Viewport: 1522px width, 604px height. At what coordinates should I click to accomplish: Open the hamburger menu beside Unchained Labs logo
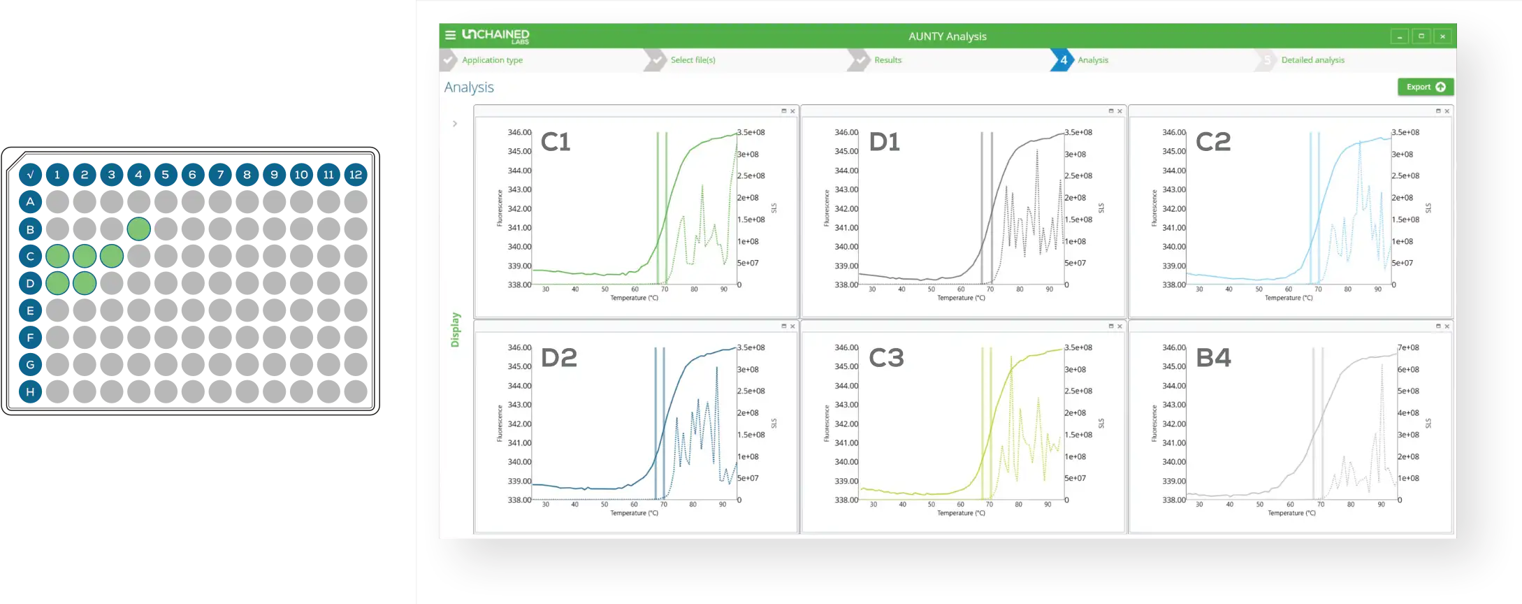tap(450, 35)
